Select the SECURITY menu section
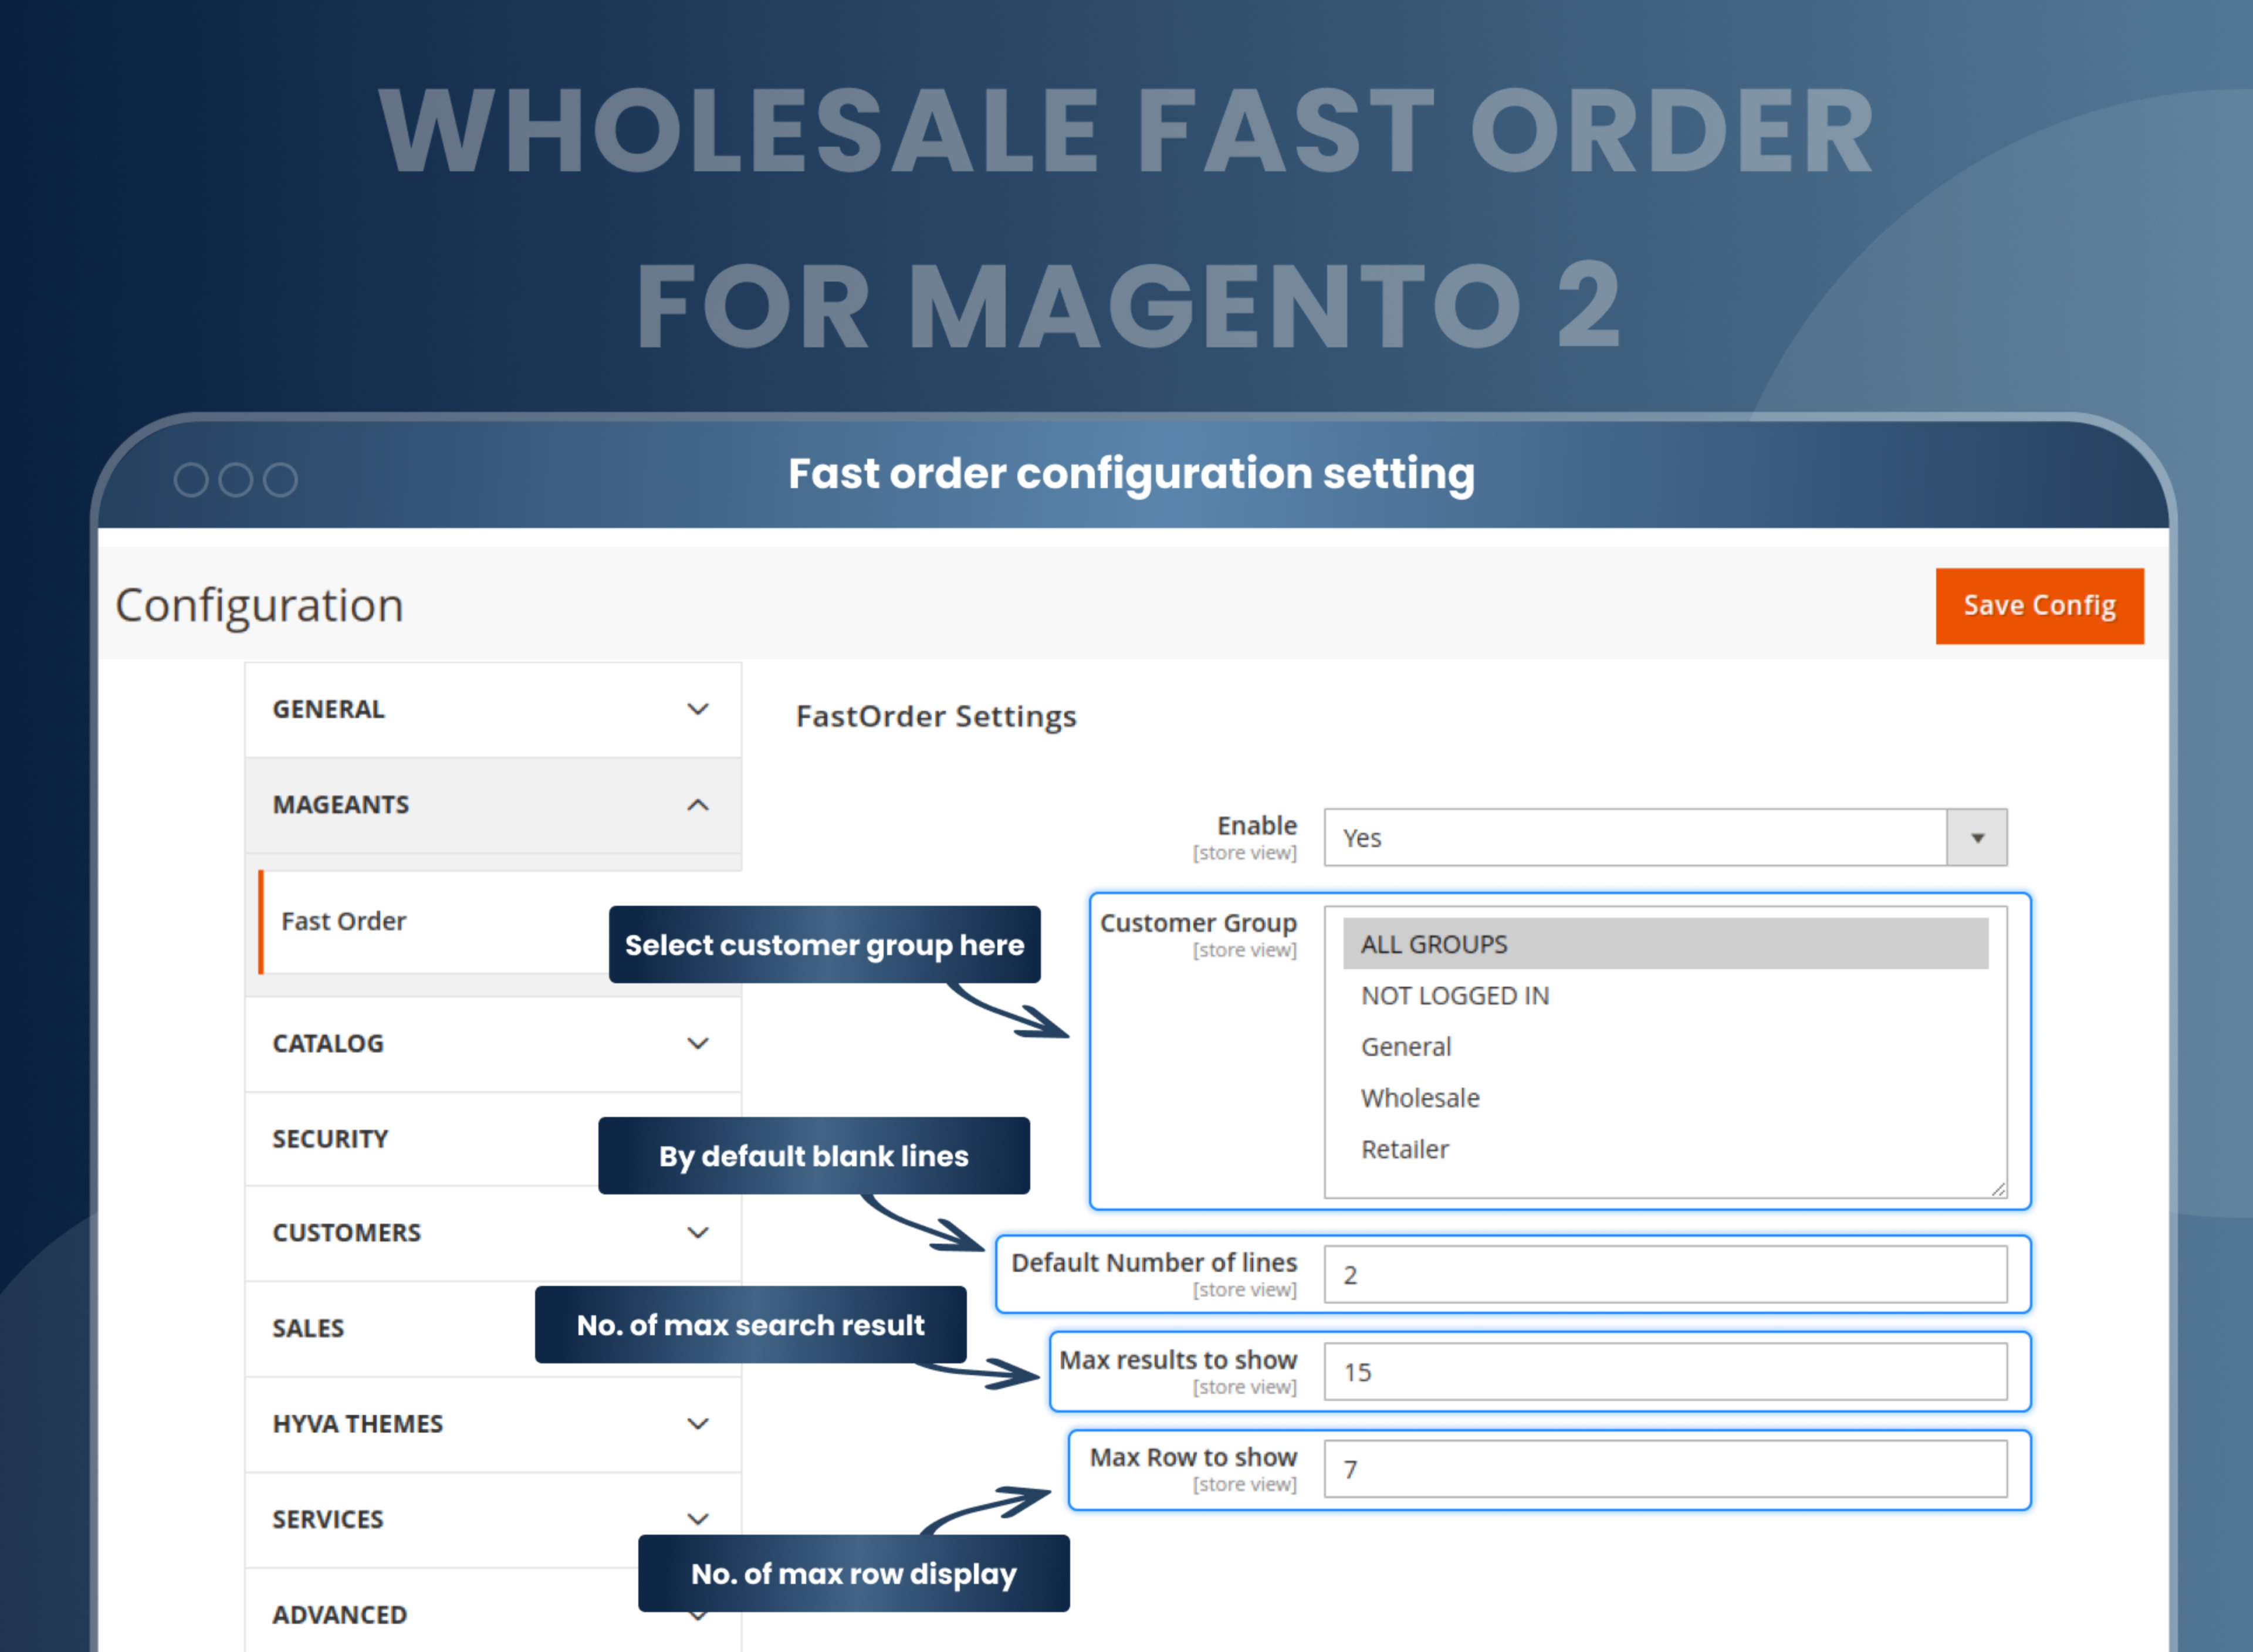 tap(330, 1138)
